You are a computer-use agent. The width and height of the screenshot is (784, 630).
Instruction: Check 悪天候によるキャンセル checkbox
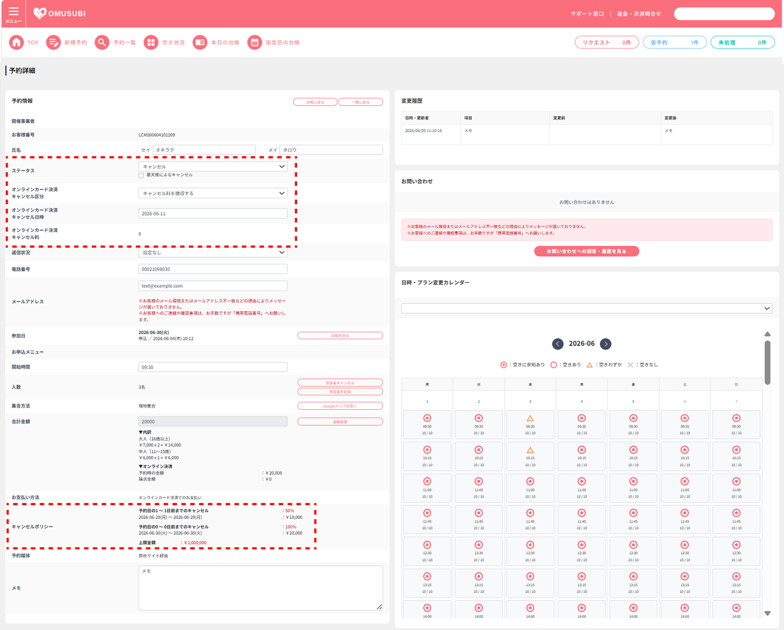pyautogui.click(x=141, y=175)
